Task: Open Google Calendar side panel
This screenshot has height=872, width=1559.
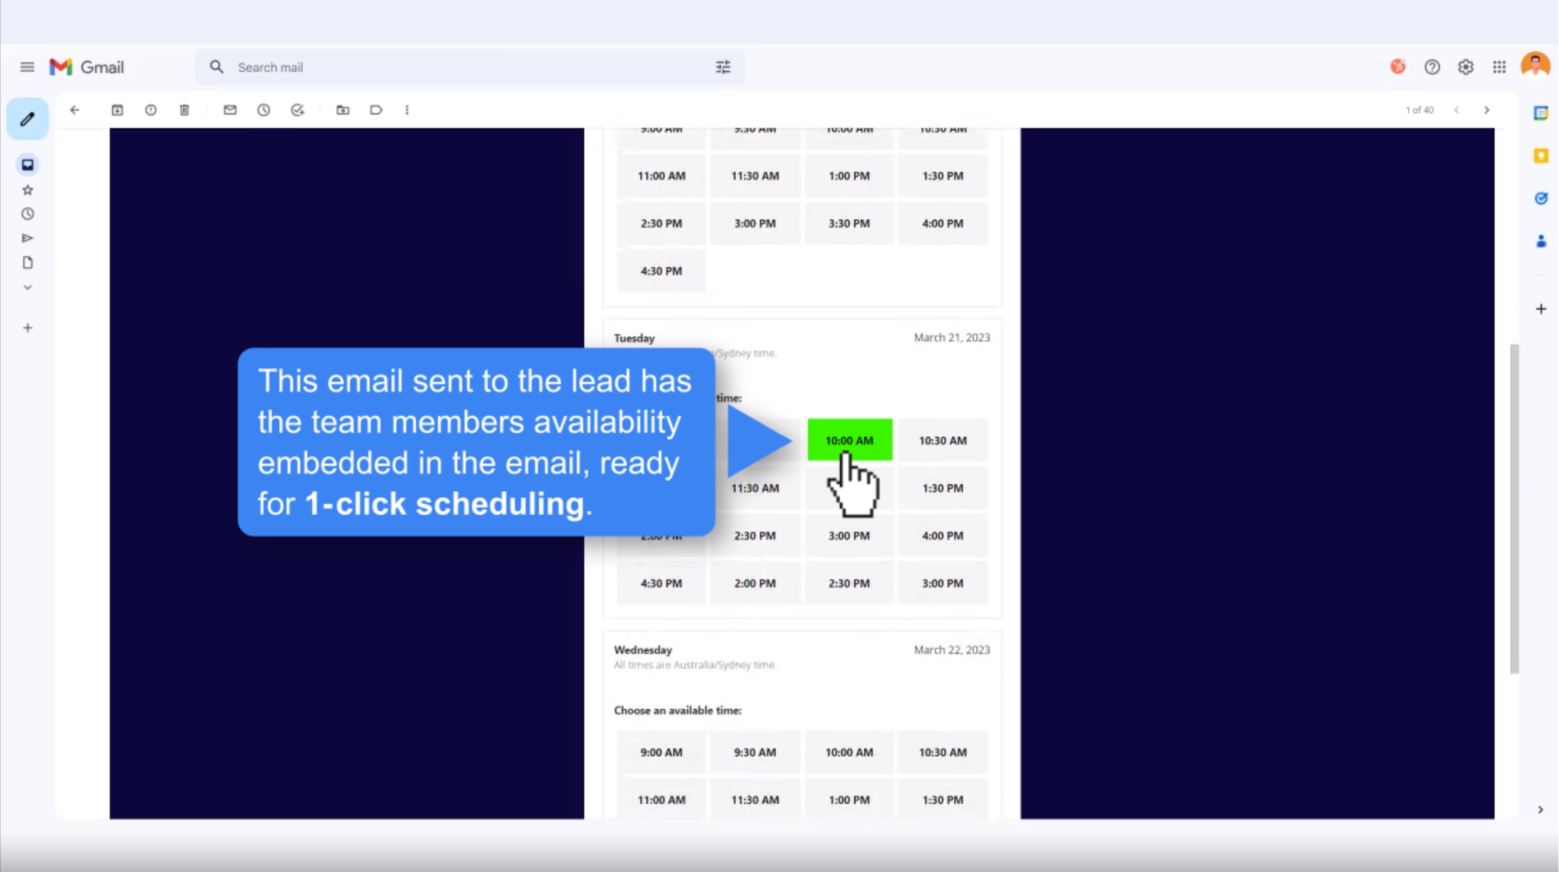Action: pyautogui.click(x=1541, y=113)
